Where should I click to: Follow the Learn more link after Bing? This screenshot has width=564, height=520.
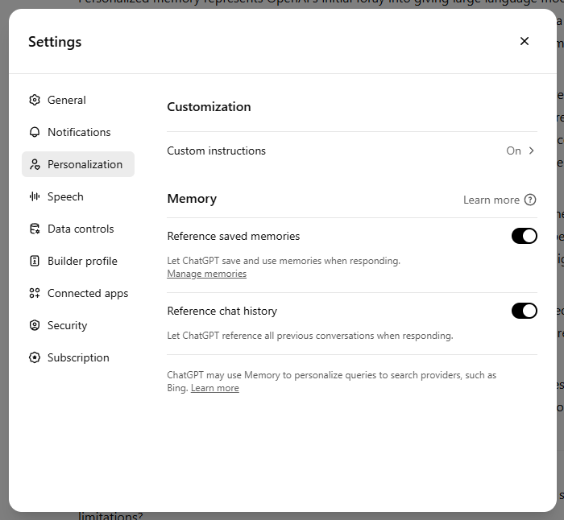coord(215,388)
